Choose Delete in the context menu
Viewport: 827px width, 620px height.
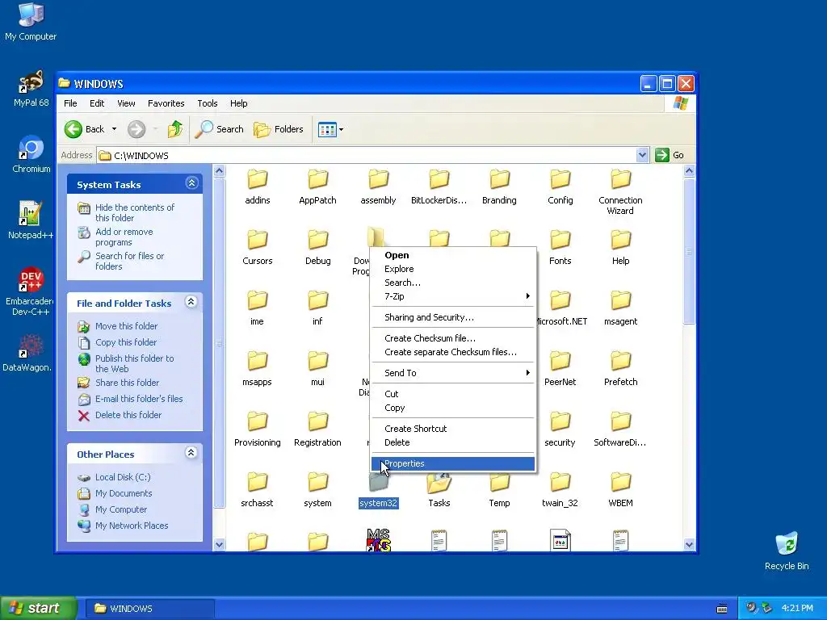point(453,442)
